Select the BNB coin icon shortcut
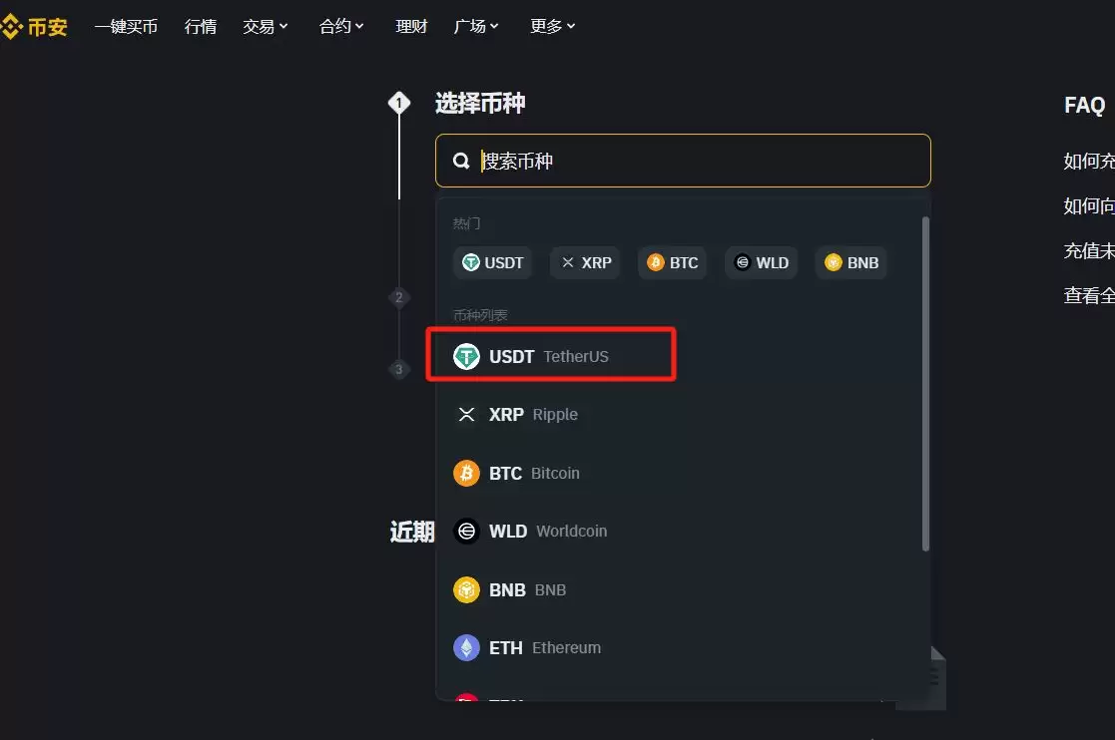Image resolution: width=1115 pixels, height=740 pixels. tap(833, 262)
